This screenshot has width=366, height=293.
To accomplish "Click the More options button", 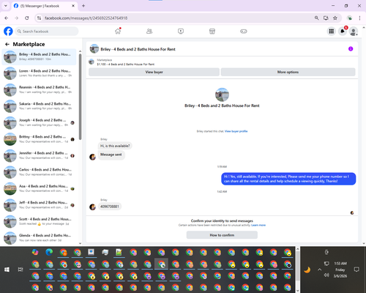I will tap(288, 72).
